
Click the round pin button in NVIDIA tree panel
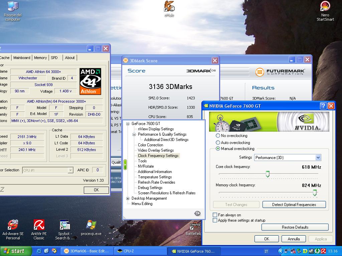click(x=197, y=213)
